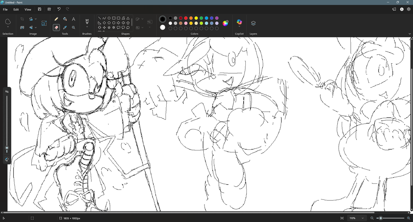Choose the Right arrow shape

[118, 23]
